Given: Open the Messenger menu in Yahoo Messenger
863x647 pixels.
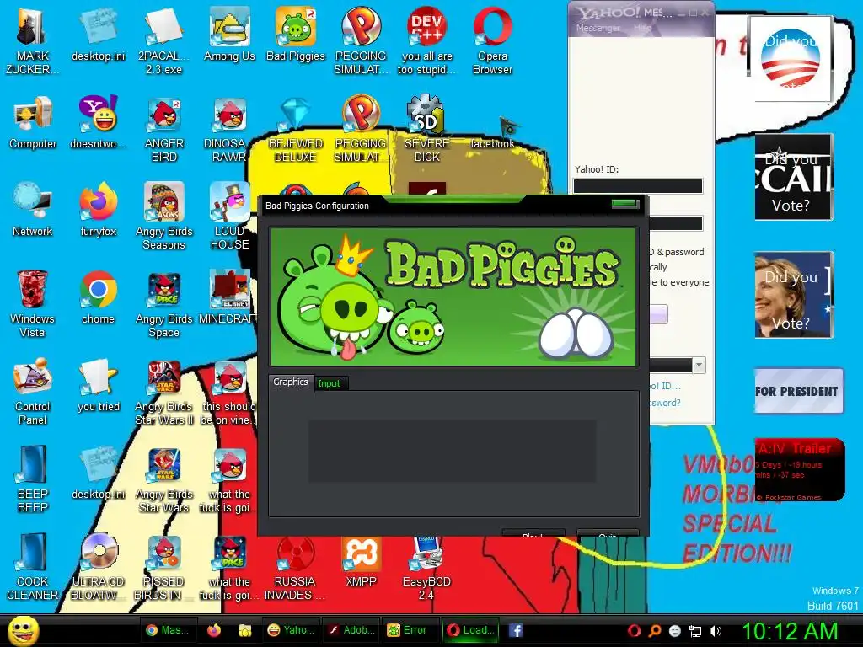Looking at the screenshot, I should pyautogui.click(x=598, y=28).
